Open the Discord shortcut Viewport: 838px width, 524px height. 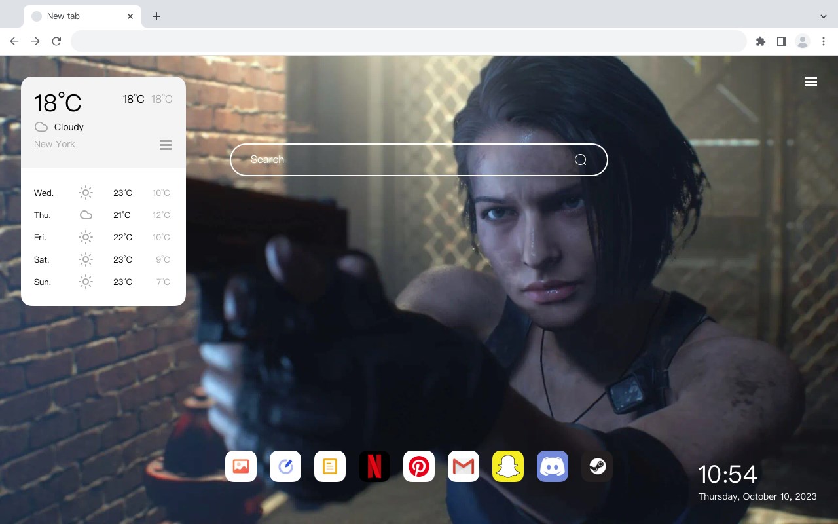553,466
